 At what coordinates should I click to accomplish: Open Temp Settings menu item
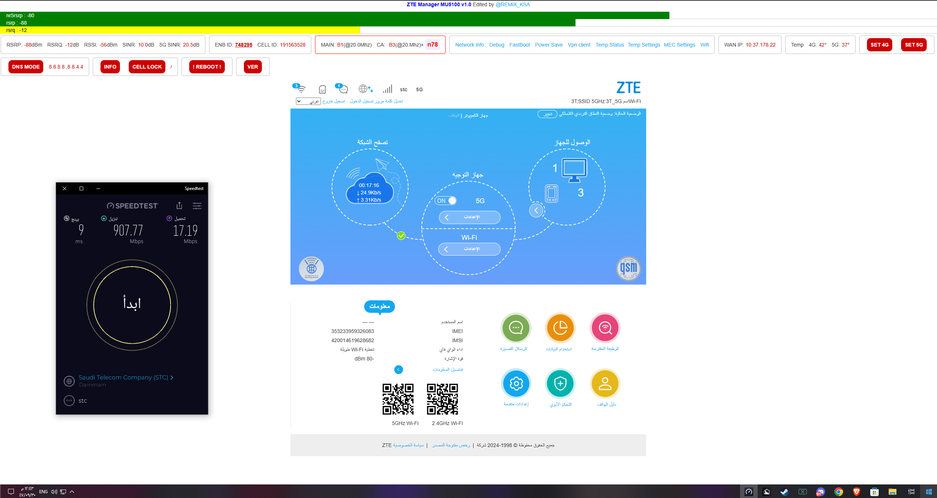point(644,45)
